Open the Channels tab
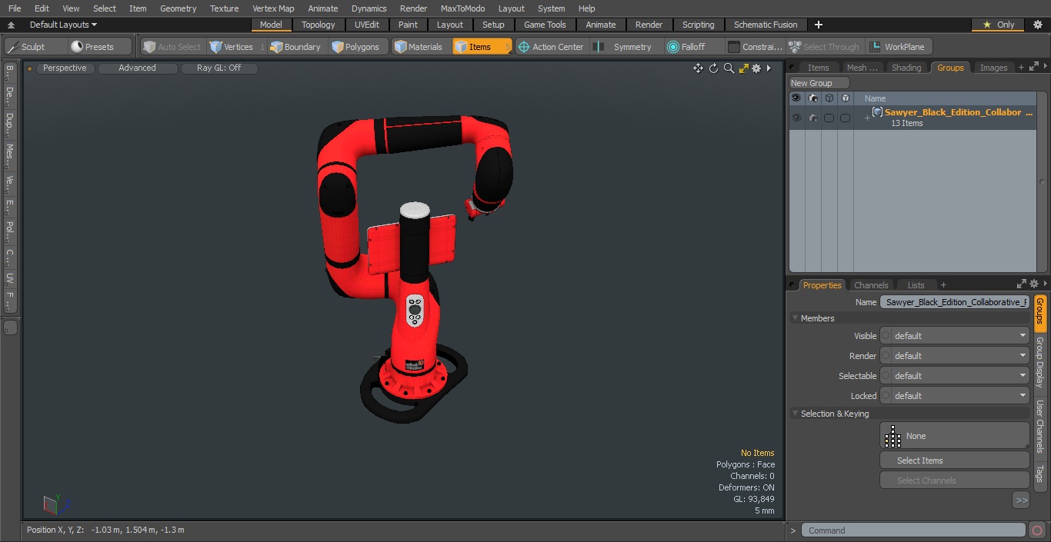The height and width of the screenshot is (542, 1051). tap(871, 285)
